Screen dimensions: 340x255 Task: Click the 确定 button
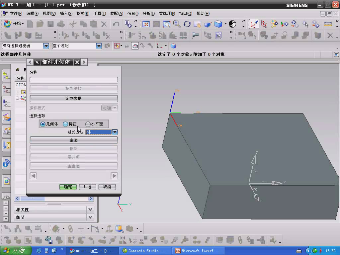point(68,187)
